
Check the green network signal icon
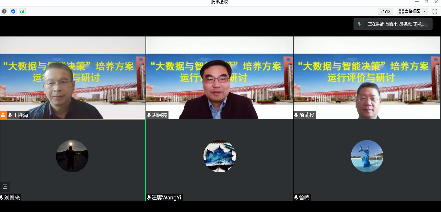(22, 11)
